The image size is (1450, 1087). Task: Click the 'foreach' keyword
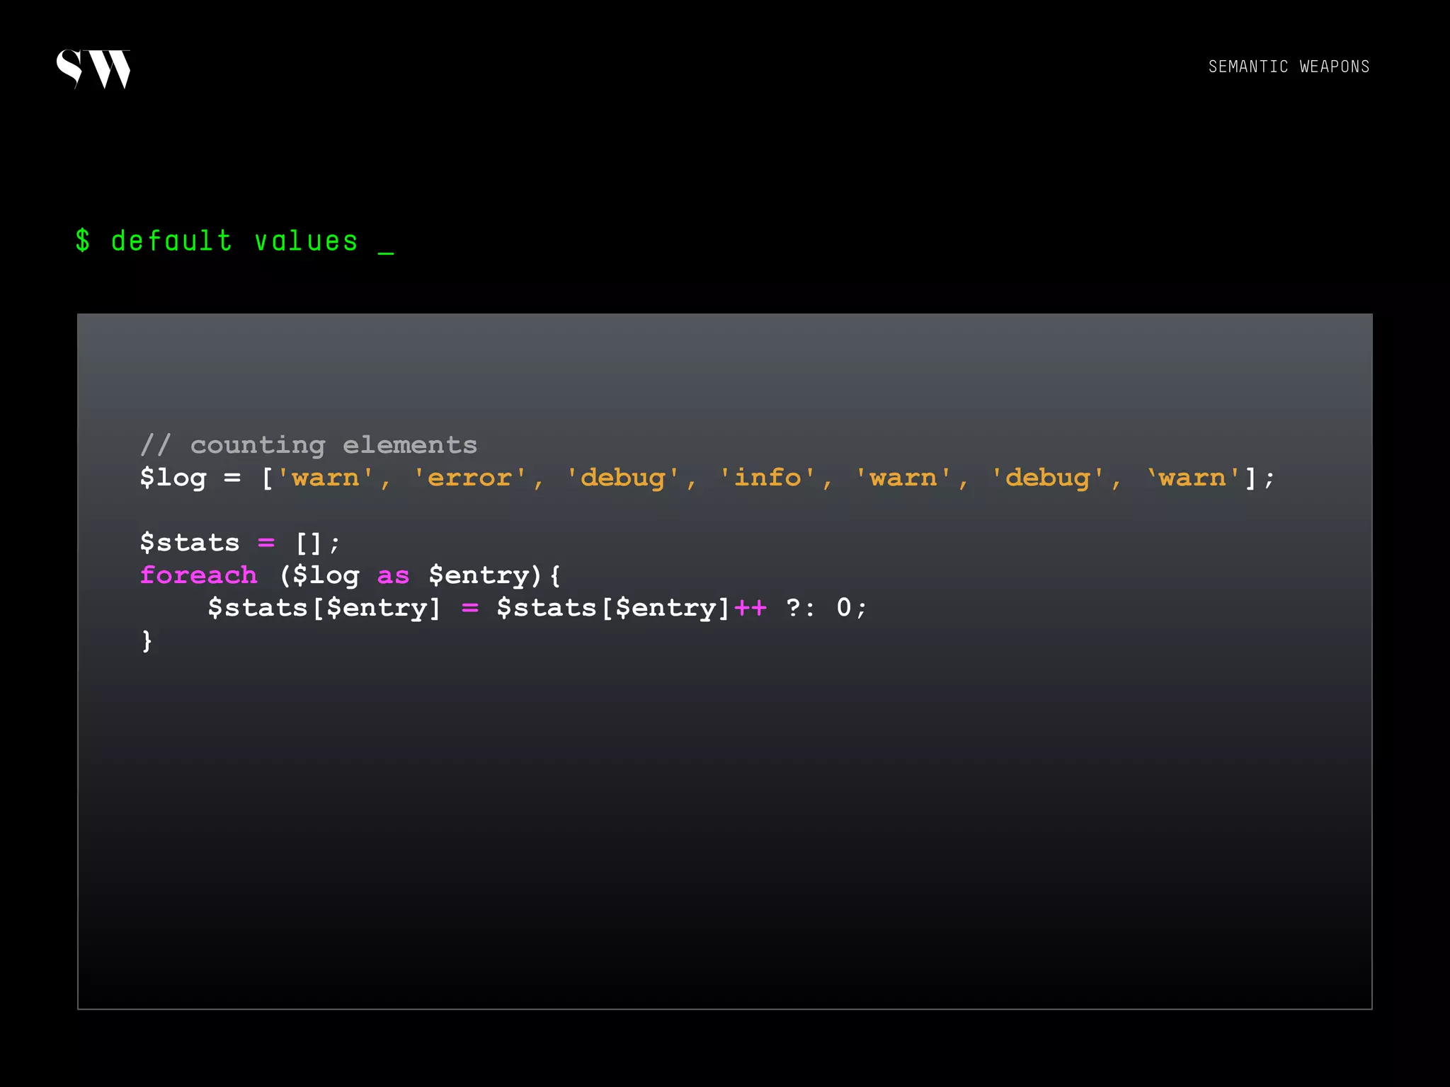[x=199, y=575]
